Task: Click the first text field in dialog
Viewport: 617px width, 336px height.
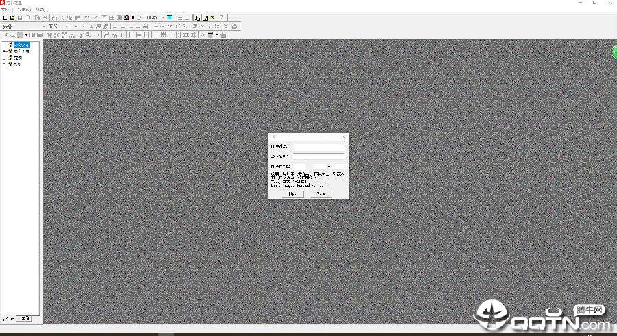Action: [318, 146]
